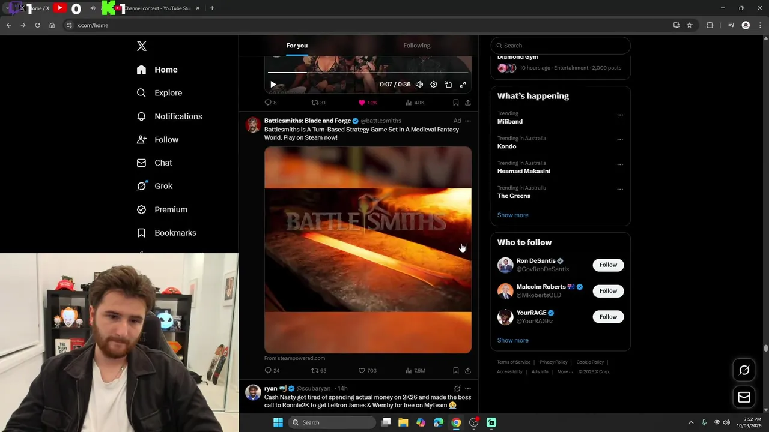The image size is (769, 432).
Task: Open Premium in the sidebar
Action: click(x=162, y=209)
